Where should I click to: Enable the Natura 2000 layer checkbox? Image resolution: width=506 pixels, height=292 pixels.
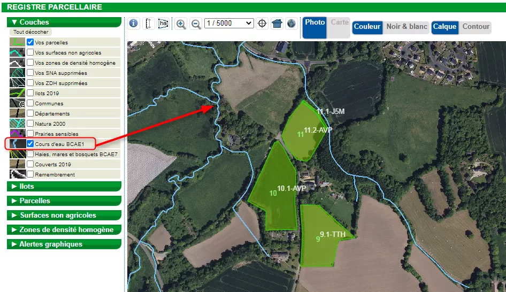[30, 124]
